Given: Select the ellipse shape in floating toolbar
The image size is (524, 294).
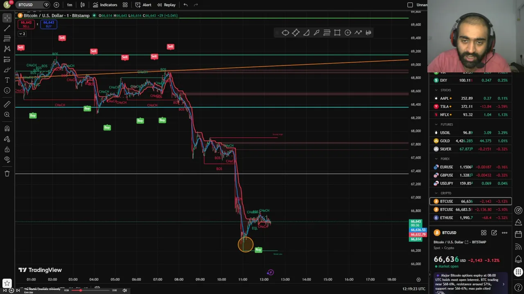Looking at the screenshot, I should click(x=285, y=33).
